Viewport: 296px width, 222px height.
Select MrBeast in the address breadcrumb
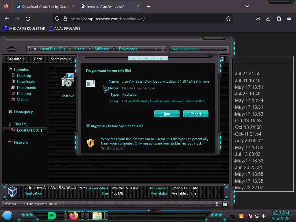pos(102,49)
